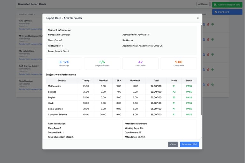The image size is (245, 163).
Task: Click Science total 89.00/100
Action: pos(156,92)
